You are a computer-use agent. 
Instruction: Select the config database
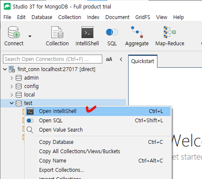click(31, 86)
